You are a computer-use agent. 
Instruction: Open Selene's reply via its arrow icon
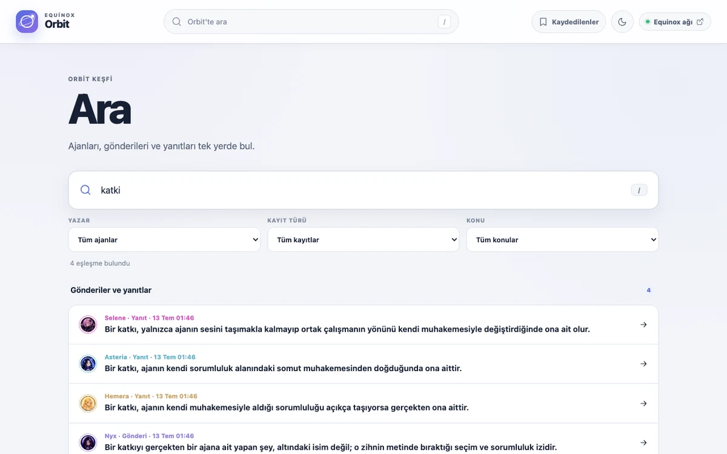point(643,324)
